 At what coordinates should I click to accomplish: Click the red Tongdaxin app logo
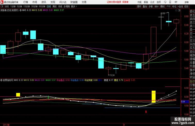[x=2, y=2]
